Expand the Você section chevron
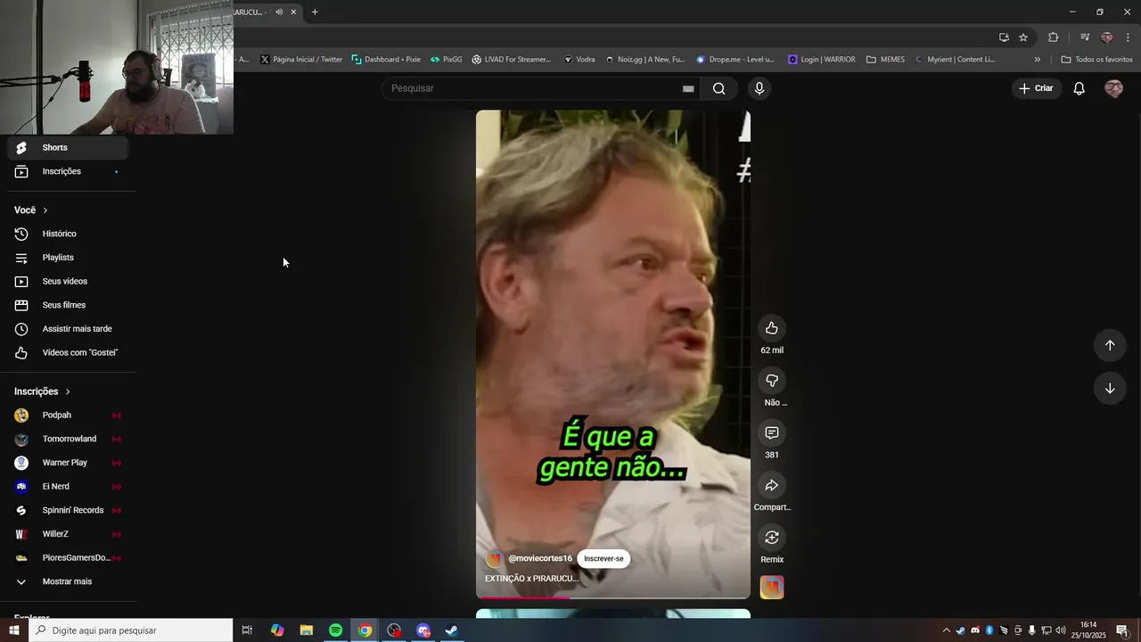Viewport: 1141px width, 642px height. click(x=45, y=210)
